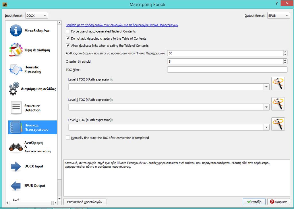This screenshot has height=209, width=294.
Task: Open the Input format dropdown
Action: [36, 16]
